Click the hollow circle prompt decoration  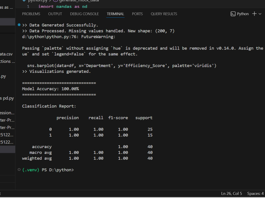[x=19, y=169]
